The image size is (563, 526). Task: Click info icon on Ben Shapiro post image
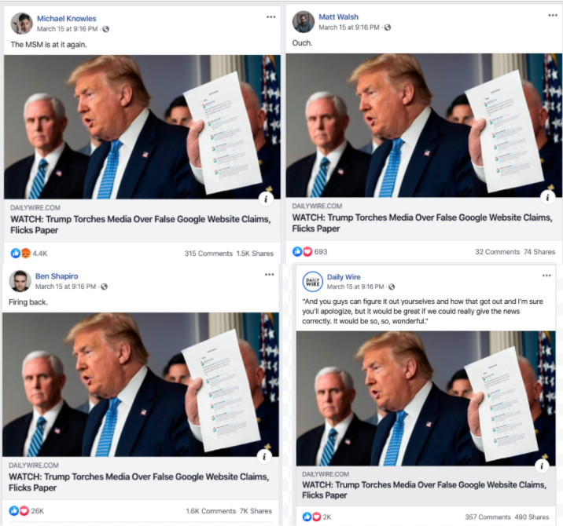pos(264,456)
